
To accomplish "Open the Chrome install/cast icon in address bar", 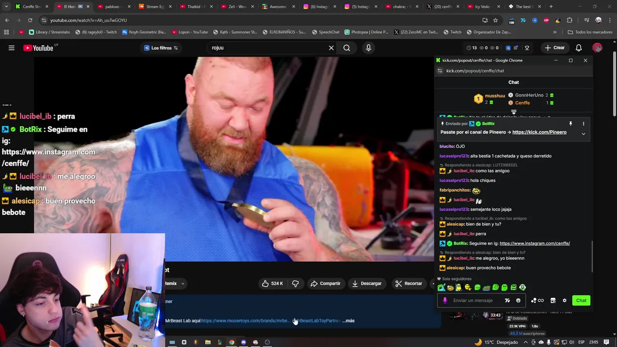I will [x=485, y=20].
